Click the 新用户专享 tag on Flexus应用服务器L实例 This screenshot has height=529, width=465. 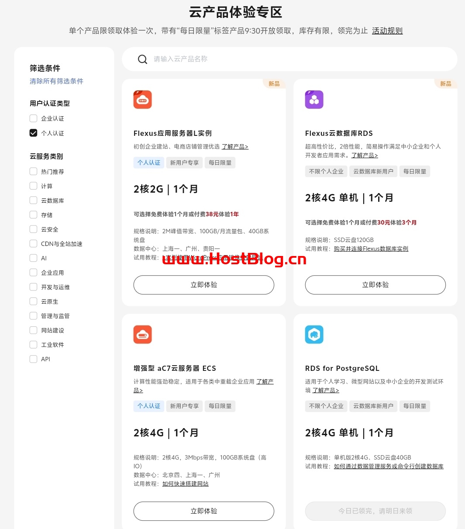(184, 163)
